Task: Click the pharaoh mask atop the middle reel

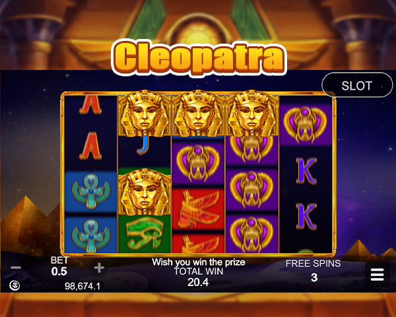Action: point(198,113)
